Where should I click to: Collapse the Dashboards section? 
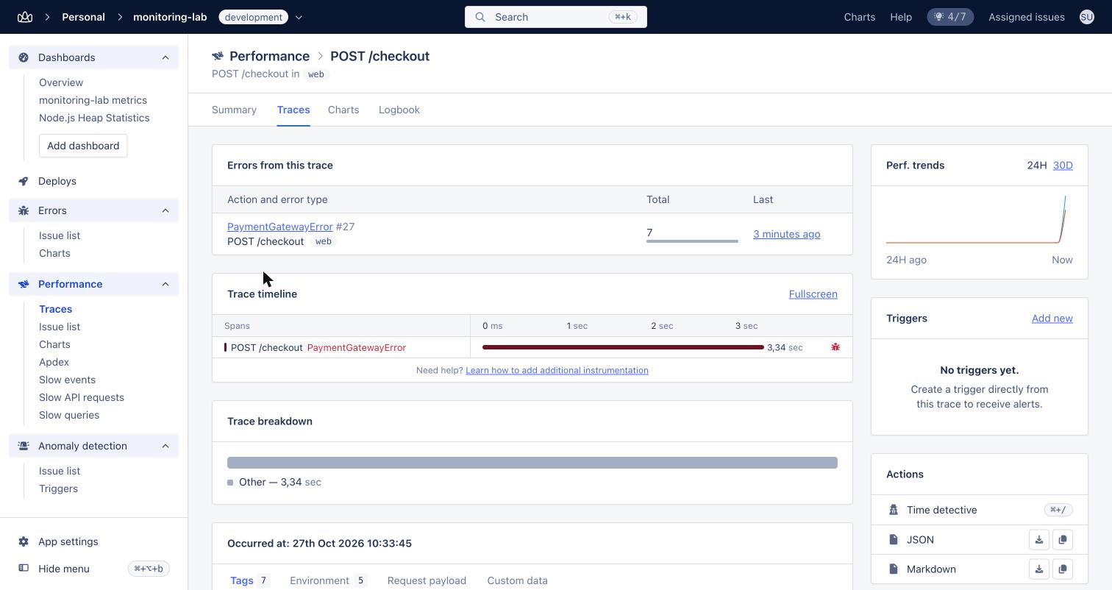(165, 57)
